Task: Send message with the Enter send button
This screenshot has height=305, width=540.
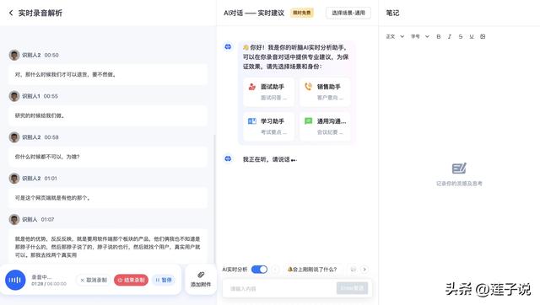Action: (352, 288)
